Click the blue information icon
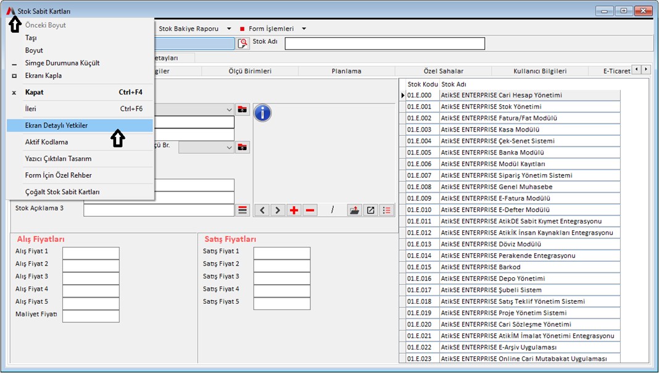The height and width of the screenshot is (373, 659). coord(263,112)
